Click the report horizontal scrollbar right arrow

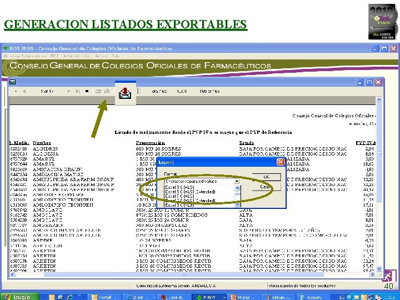[x=372, y=274]
